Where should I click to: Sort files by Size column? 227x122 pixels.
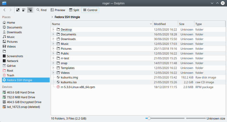(186, 24)
